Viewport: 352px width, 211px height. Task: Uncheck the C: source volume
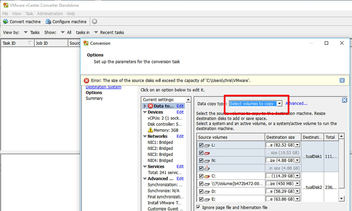[201, 176]
